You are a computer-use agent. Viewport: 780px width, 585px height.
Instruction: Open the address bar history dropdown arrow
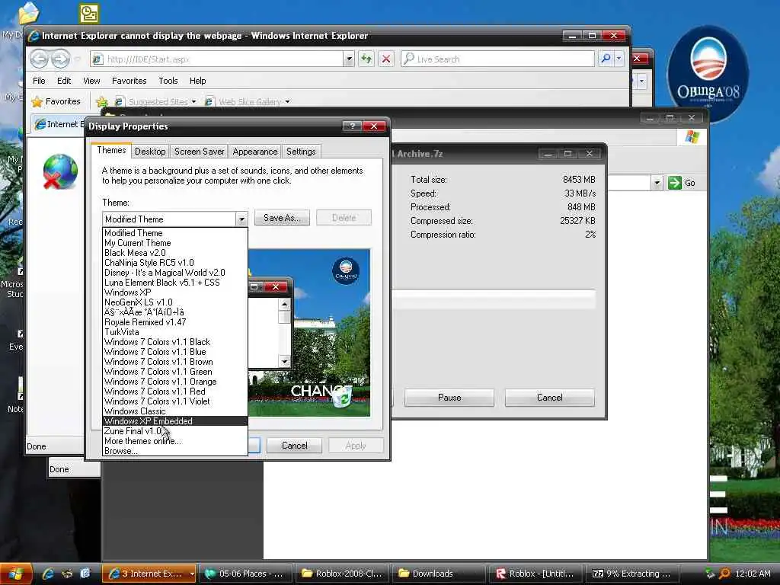coord(349,59)
